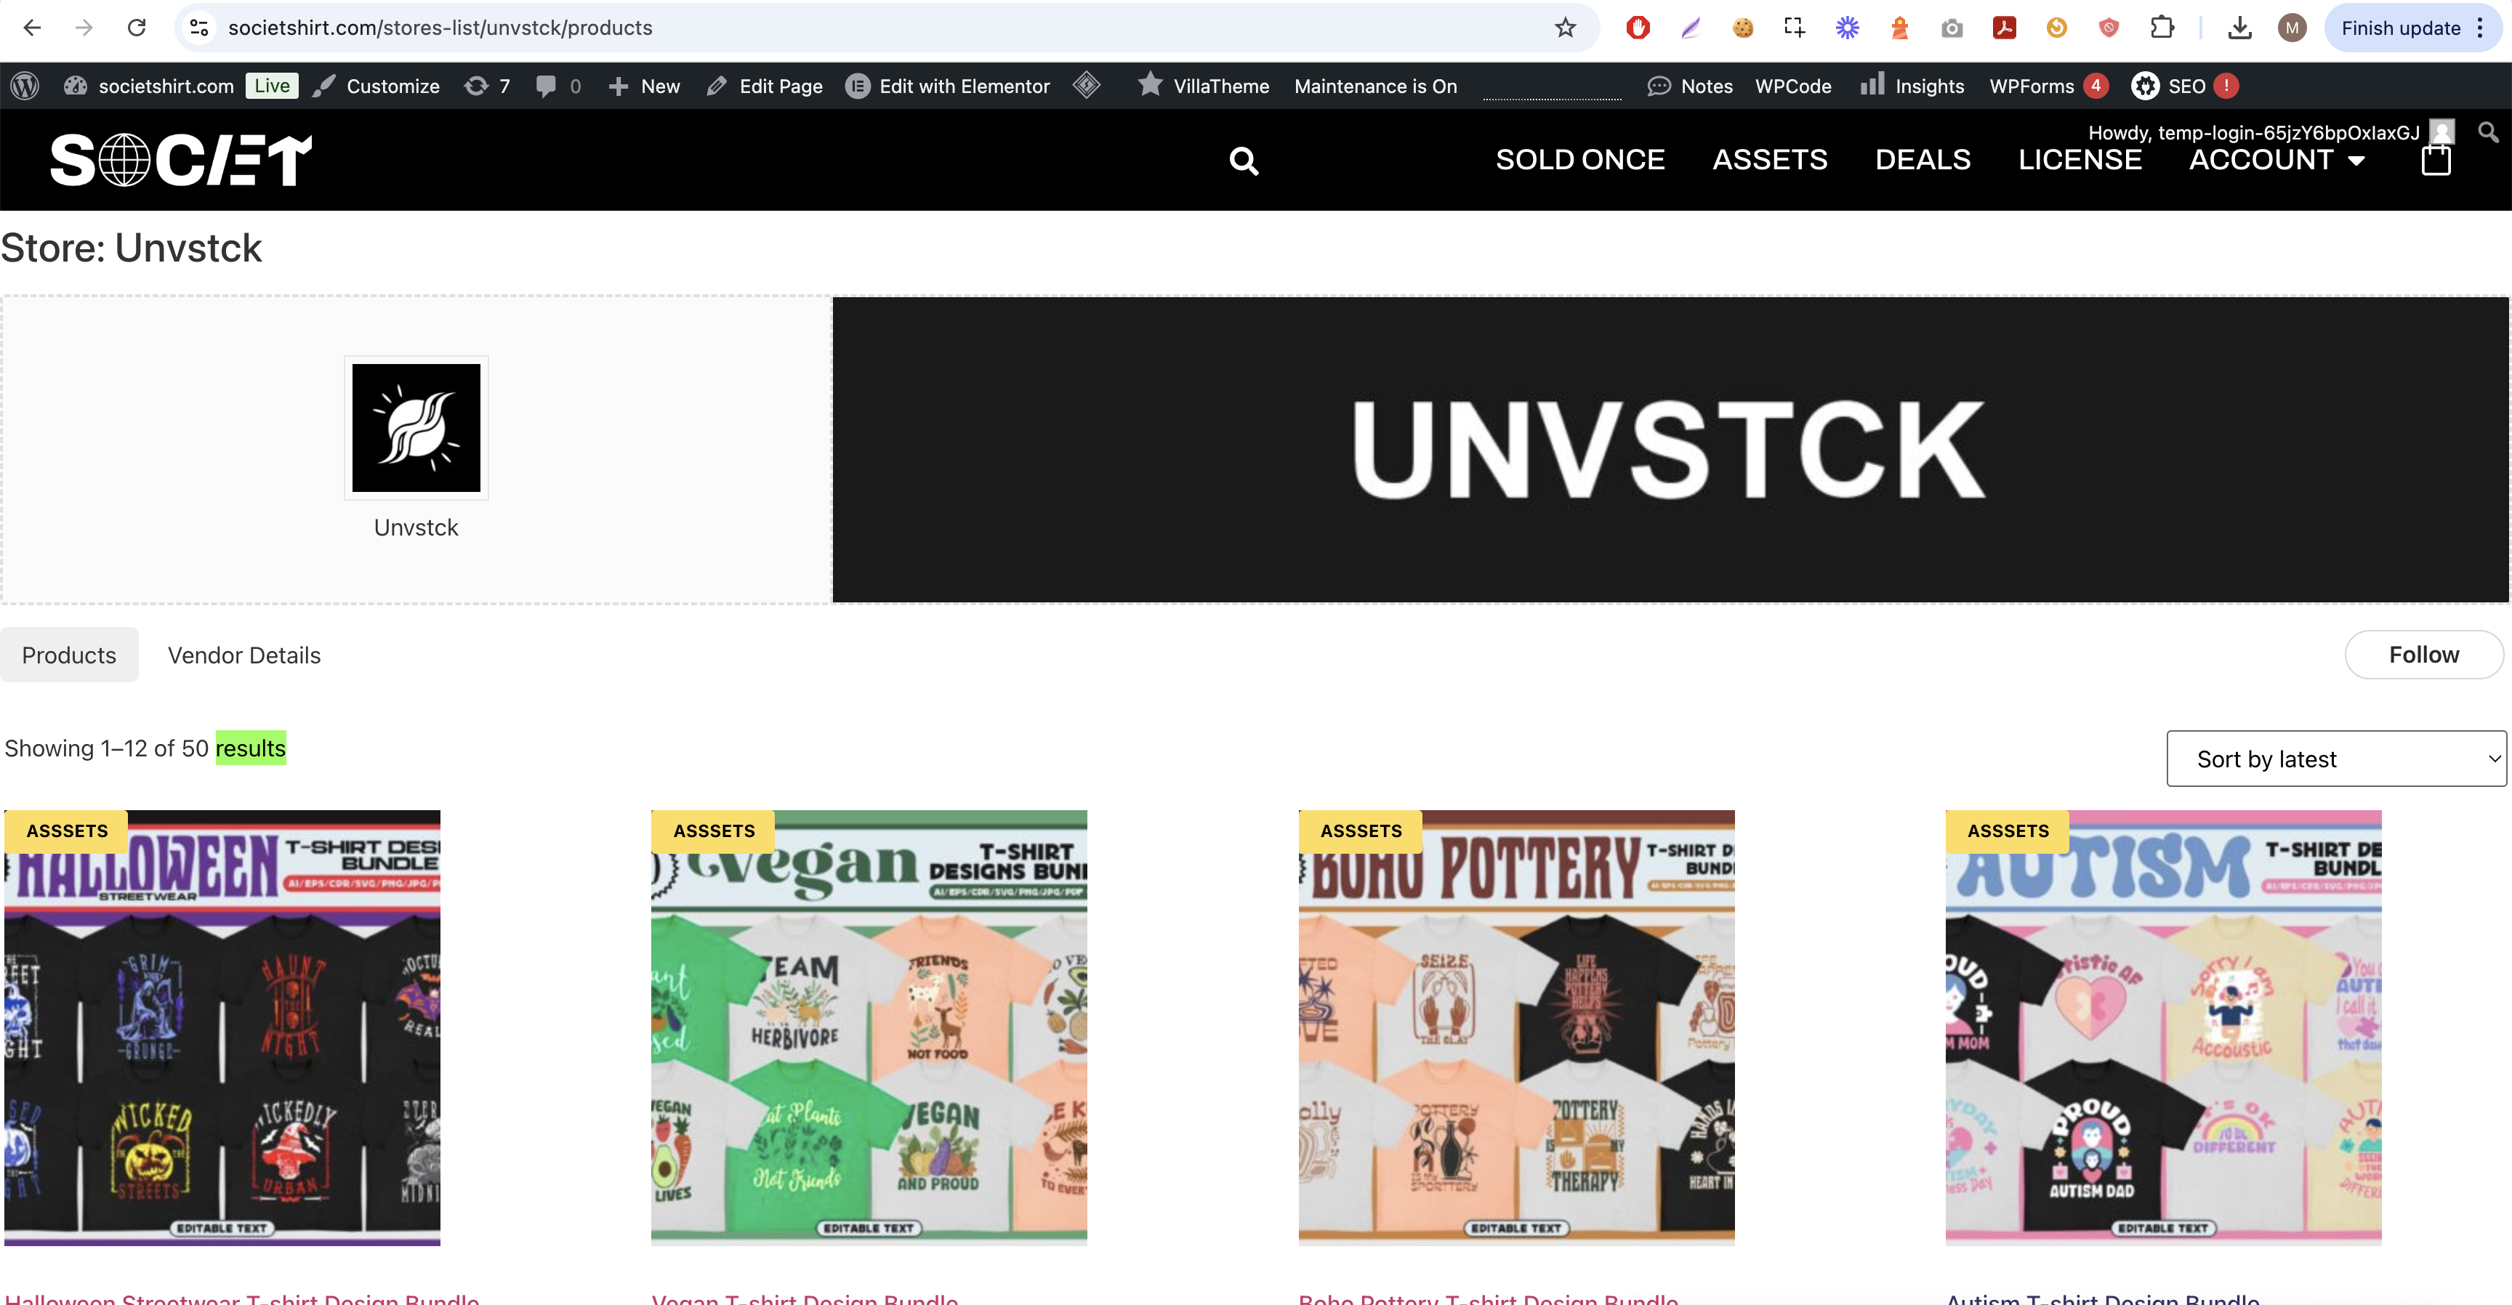Click Unvstck store logo image
The height and width of the screenshot is (1305, 2512).
(416, 428)
